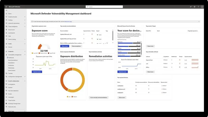Click the Secure score trophy icon

point(6,30)
